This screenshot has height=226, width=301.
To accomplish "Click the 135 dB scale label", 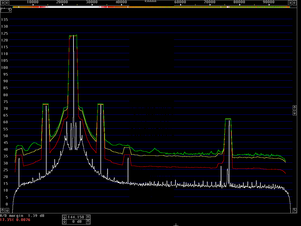I will tap(4, 20).
